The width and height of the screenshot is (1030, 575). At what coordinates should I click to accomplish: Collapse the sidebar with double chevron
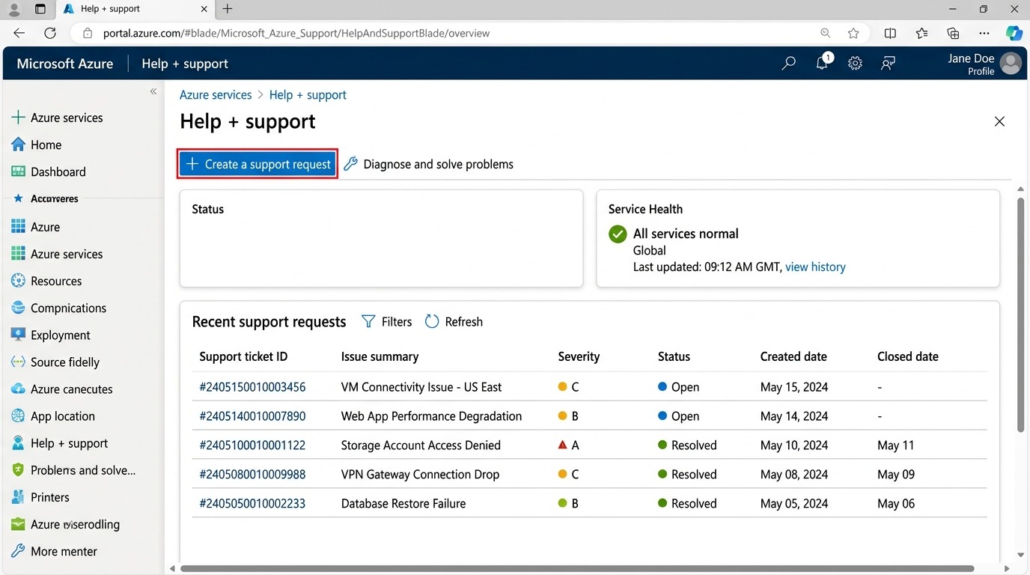[153, 91]
